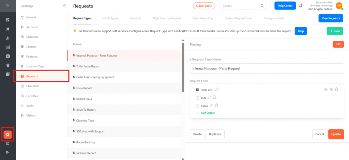Screen dimensions: 349x160
Task: Switch to the Fault Types tab
Action: point(110,18)
